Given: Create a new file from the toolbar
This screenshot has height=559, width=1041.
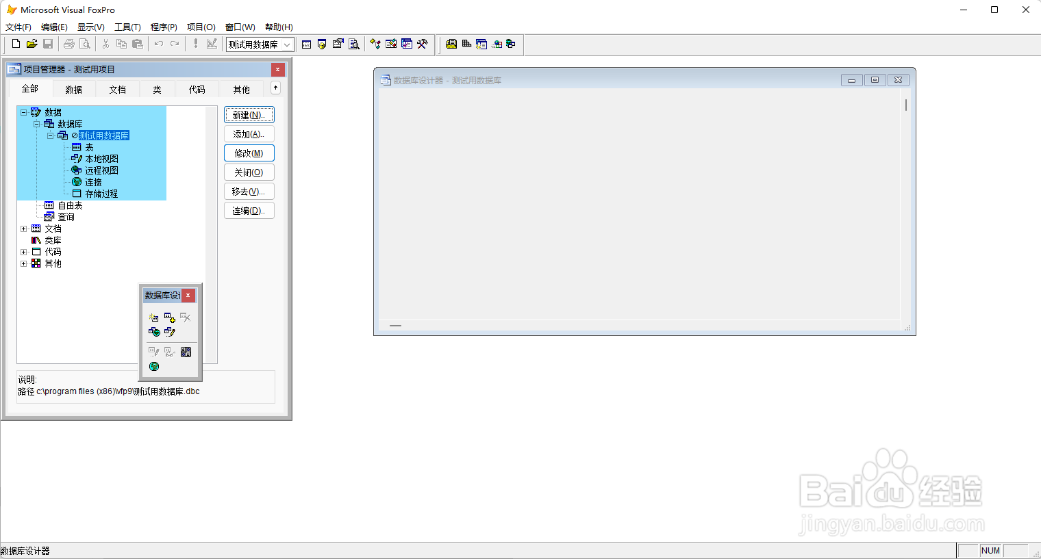Looking at the screenshot, I should coord(16,44).
